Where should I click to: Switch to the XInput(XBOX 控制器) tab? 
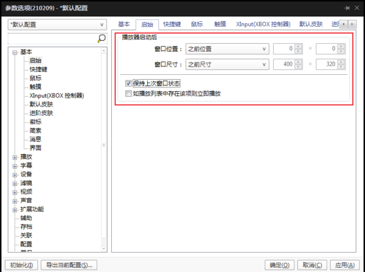(x=264, y=24)
